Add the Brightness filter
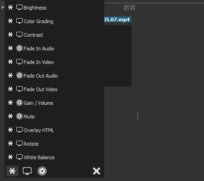 (x=54, y=8)
